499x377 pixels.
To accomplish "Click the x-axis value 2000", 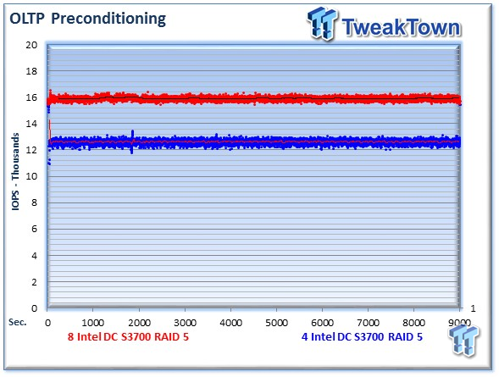I will click(x=139, y=323).
